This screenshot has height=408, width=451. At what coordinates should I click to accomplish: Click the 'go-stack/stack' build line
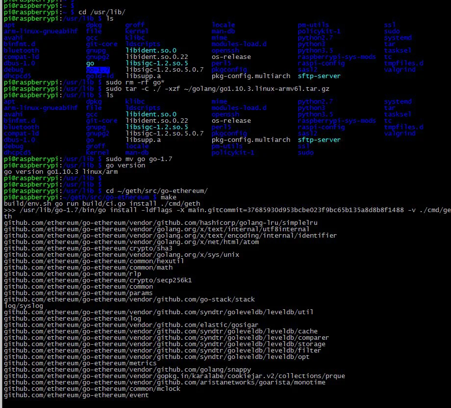click(x=129, y=299)
